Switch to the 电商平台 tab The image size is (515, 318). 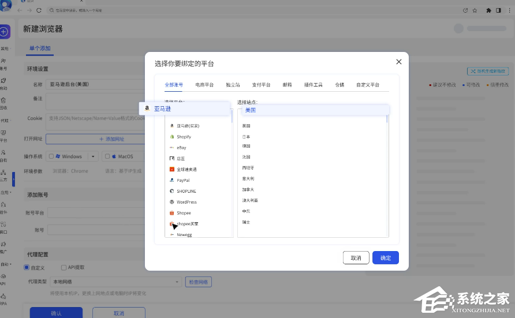pos(204,85)
